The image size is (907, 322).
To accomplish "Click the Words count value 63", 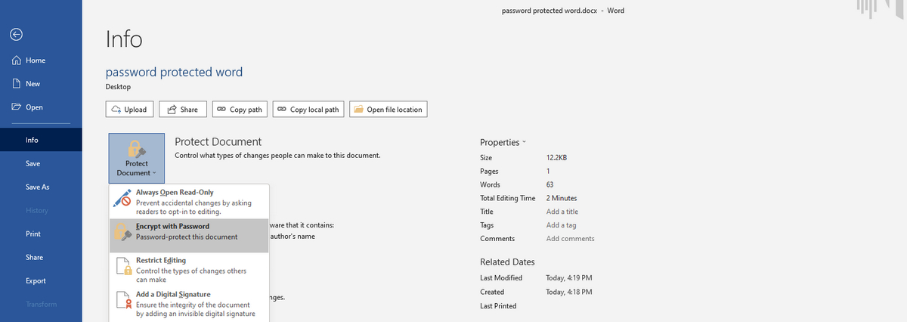I will [x=550, y=184].
